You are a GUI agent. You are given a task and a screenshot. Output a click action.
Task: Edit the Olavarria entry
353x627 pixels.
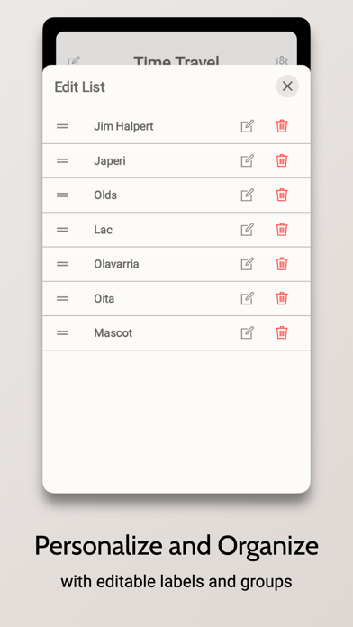[x=247, y=264]
